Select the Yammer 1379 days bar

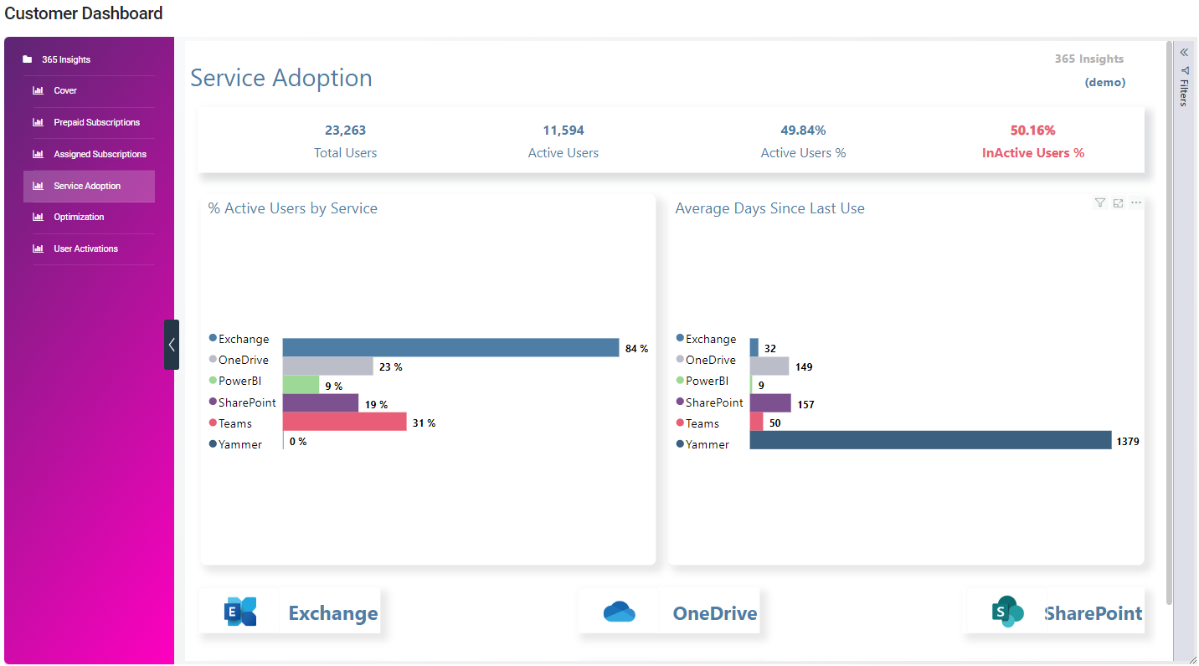tap(931, 440)
